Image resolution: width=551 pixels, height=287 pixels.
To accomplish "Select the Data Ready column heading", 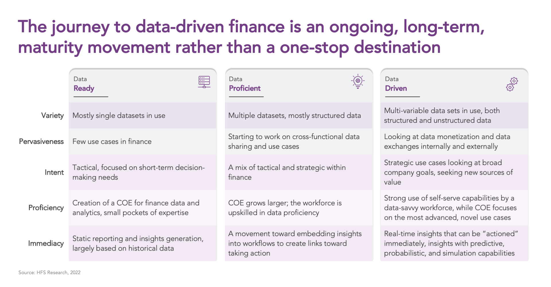I will [84, 84].
